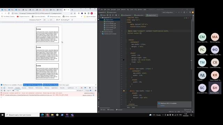Toggle the device toolbar in DevTools
Image resolution: width=223 pixels, height=125 pixels.
point(5,88)
